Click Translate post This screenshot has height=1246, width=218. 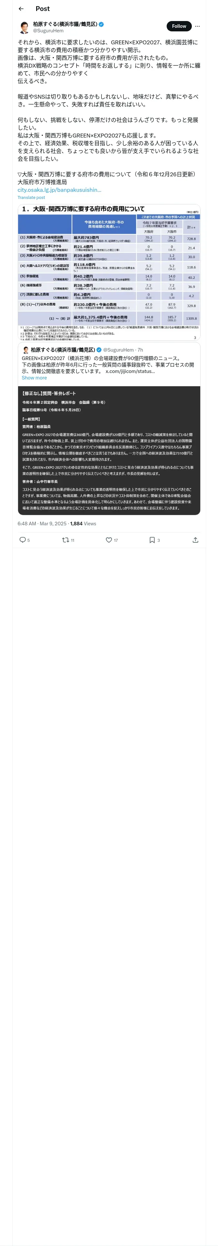coord(31,197)
